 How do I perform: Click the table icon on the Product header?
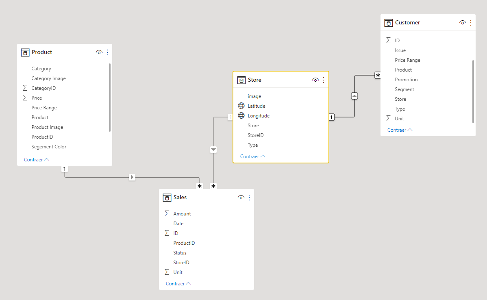coord(24,52)
